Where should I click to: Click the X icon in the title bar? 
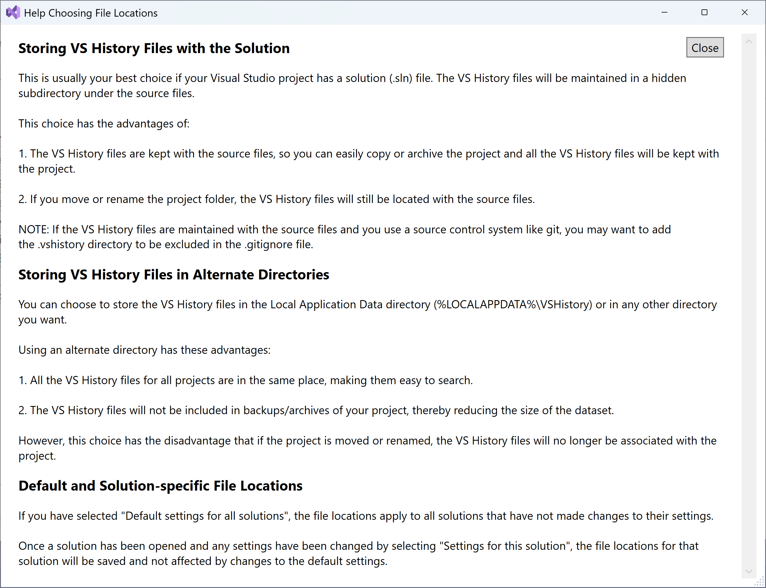point(745,12)
